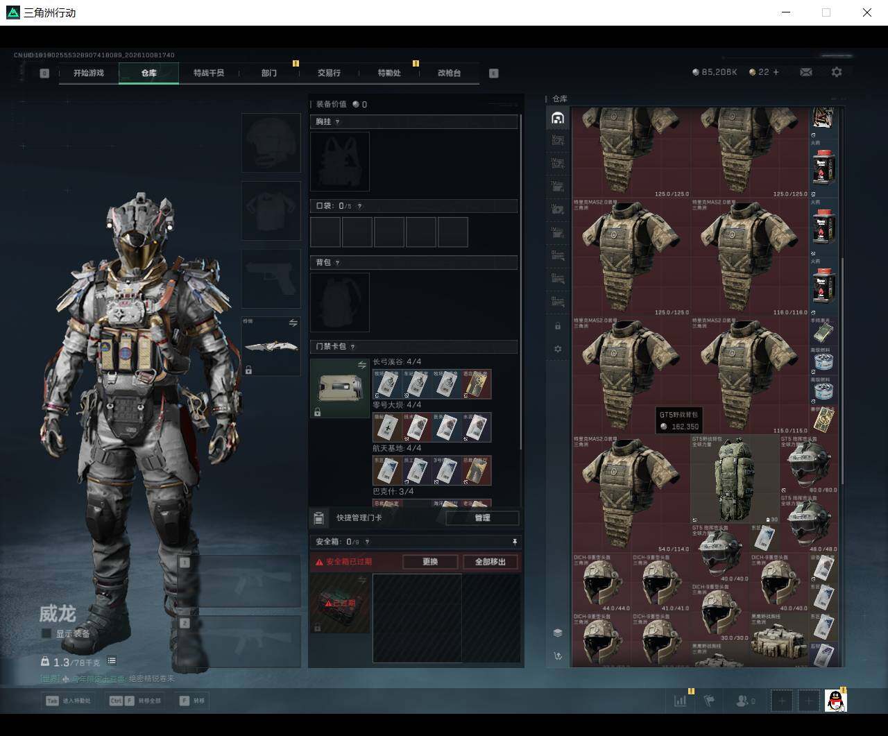
Task: Click the 管理 key card button
Action: pyautogui.click(x=482, y=517)
